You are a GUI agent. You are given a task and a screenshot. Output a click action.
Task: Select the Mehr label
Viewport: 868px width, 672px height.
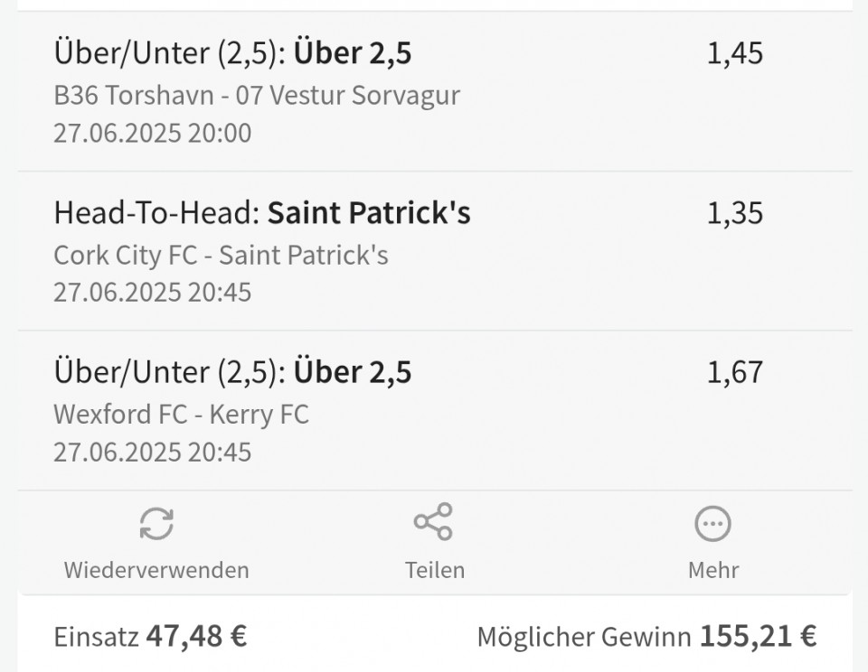click(x=713, y=570)
